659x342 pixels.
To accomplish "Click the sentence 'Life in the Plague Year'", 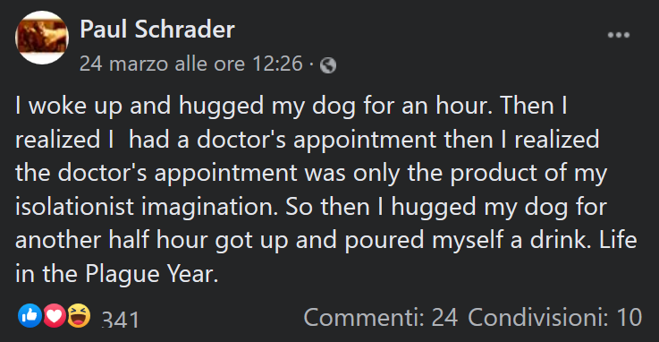I will [326, 257].
